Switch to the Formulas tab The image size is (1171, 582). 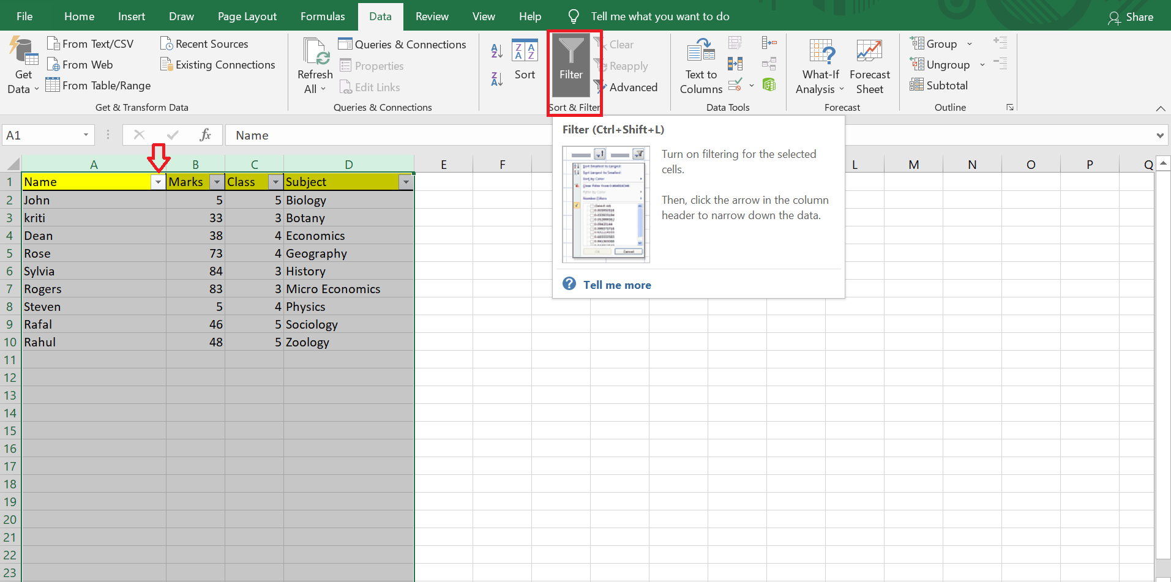click(323, 16)
